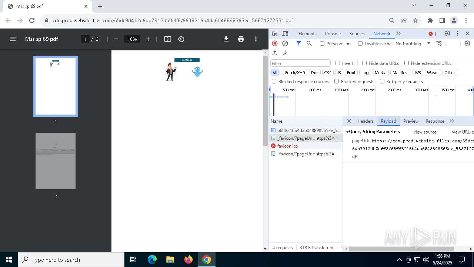Click view source link in Payload
Screen dimensions: 474x267
click(x=425, y=132)
